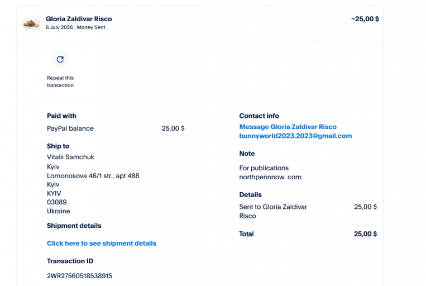Click the 'Ship to' heading
Image resolution: width=426 pixels, height=286 pixels.
58,146
